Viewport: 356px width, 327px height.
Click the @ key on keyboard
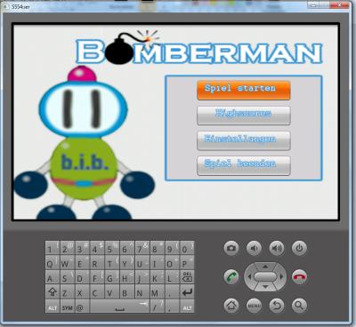point(82,307)
